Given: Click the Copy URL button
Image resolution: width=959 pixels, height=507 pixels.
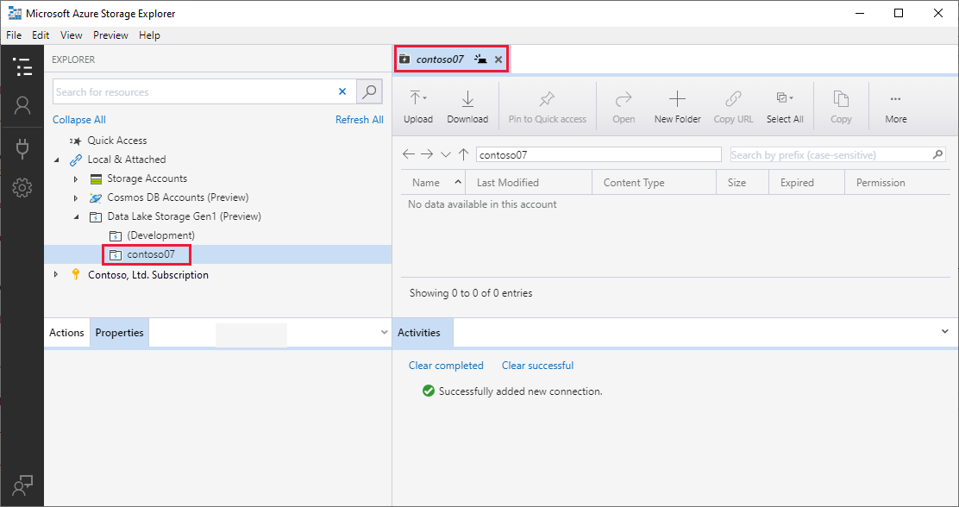Looking at the screenshot, I should [x=733, y=106].
